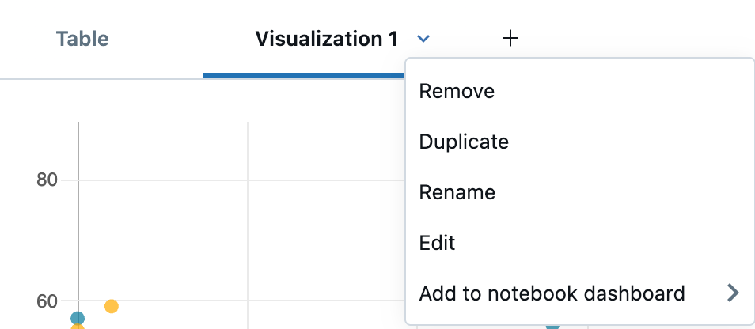Expand the Add to notebook dashboard submenu arrow

[x=732, y=294]
